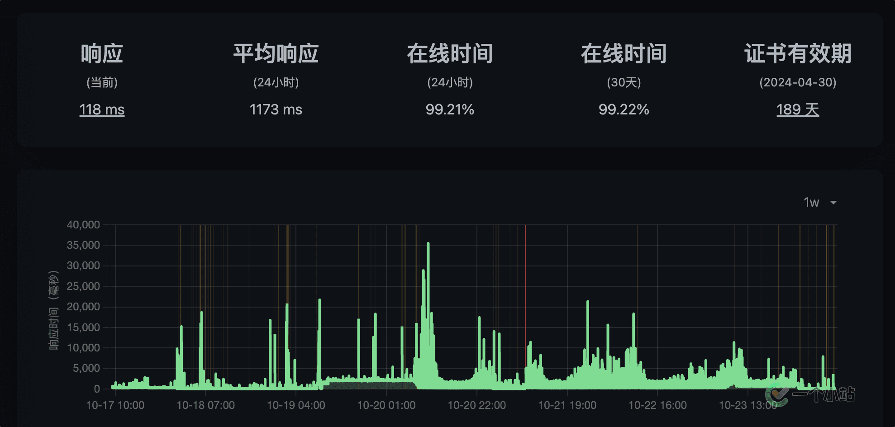Select the "证书有效期" heading
Viewport: 895px width, 427px height.
pyautogui.click(x=798, y=54)
